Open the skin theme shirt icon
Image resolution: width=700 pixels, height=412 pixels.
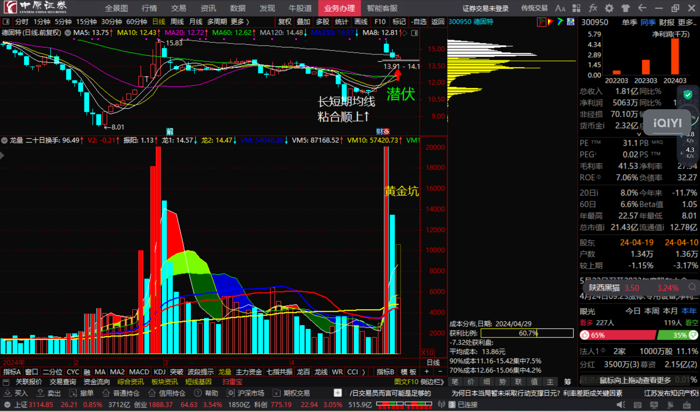coord(626,8)
